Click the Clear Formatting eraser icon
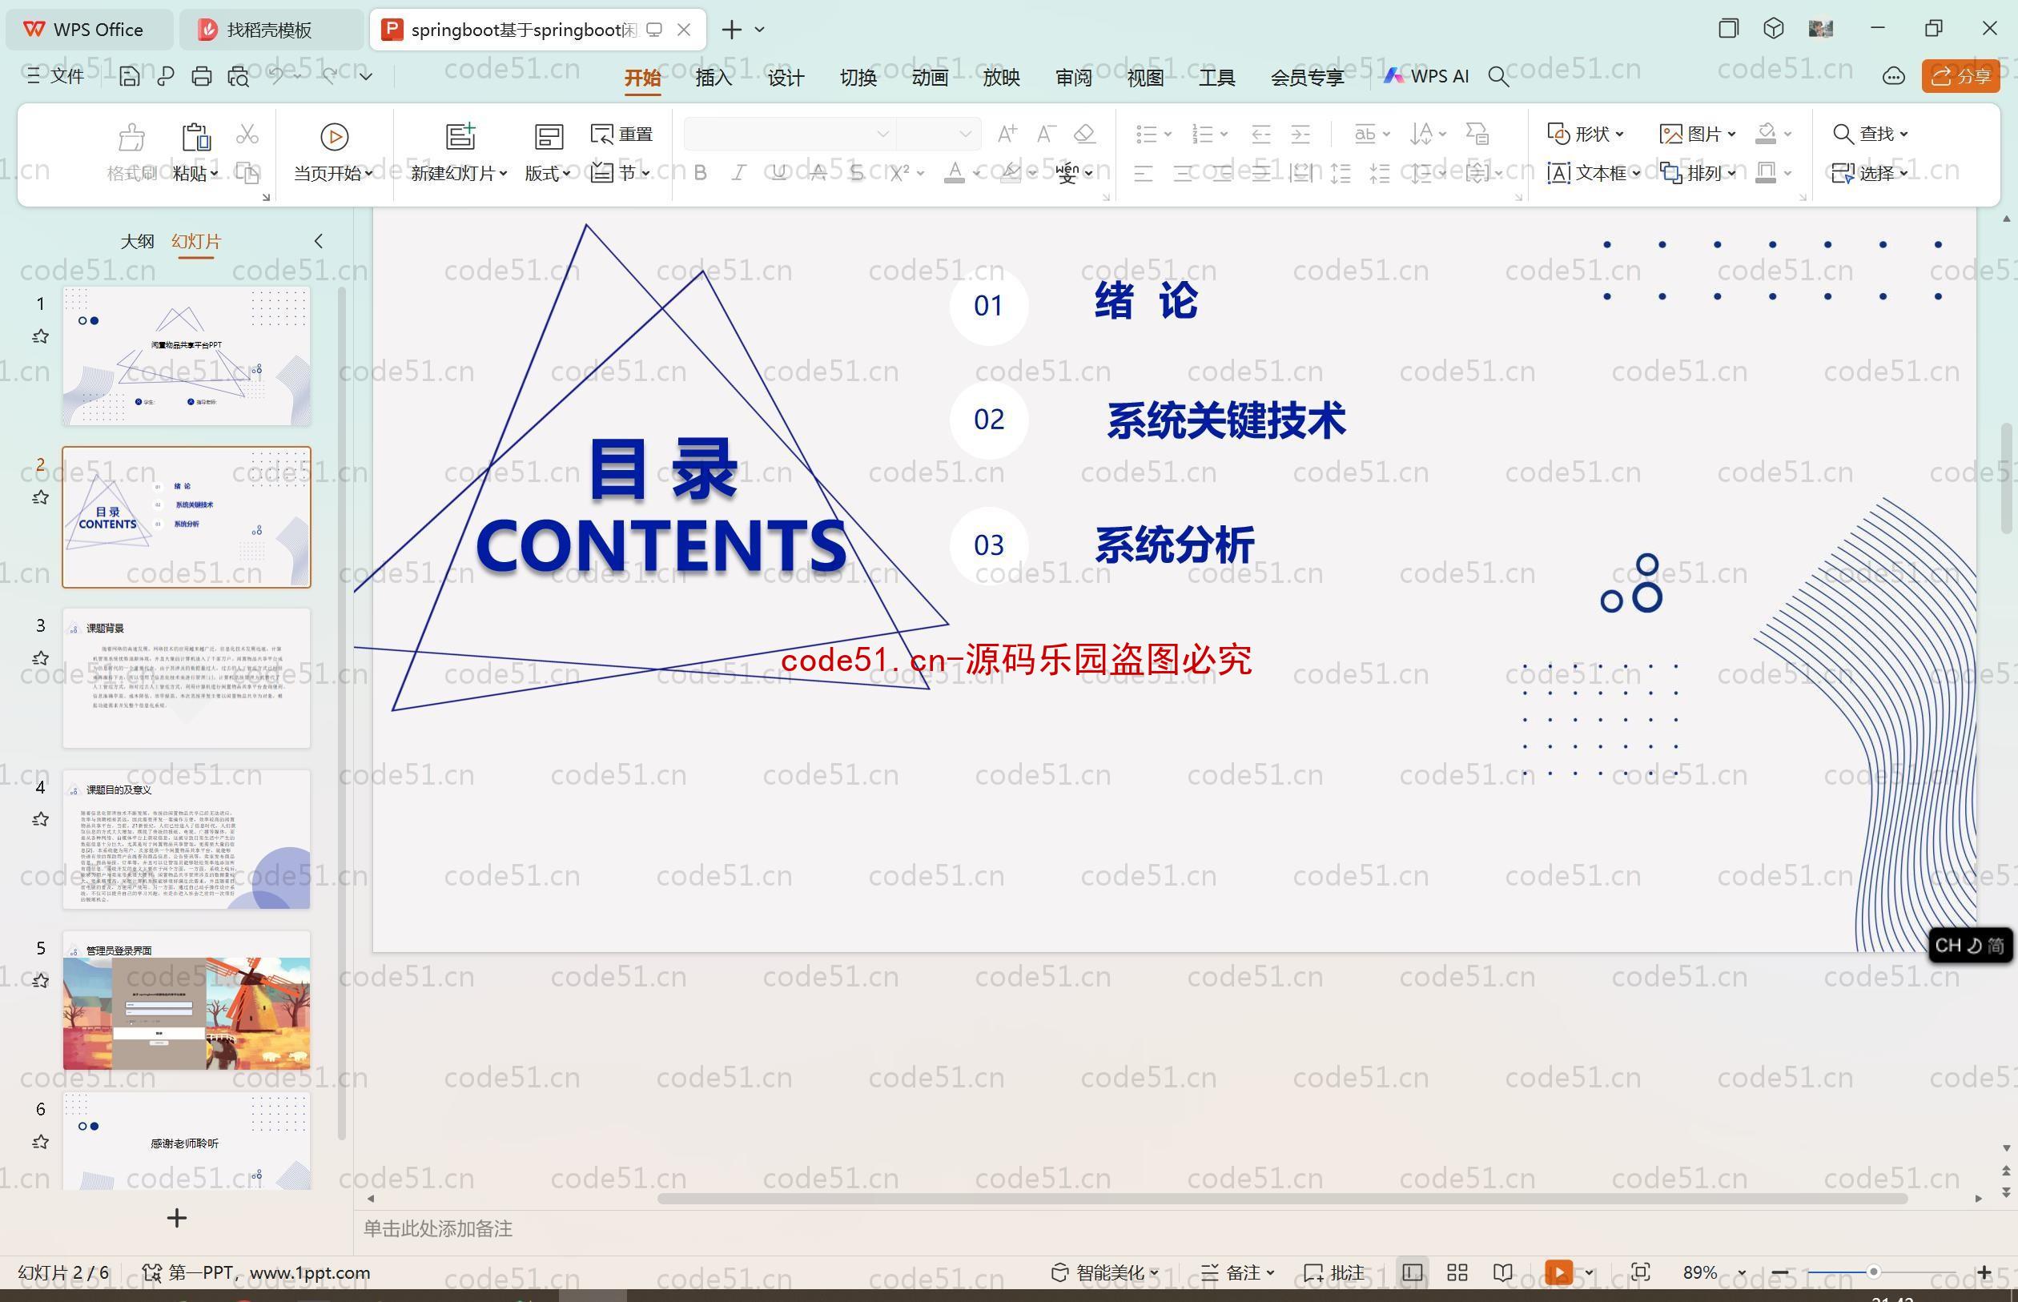2018x1302 pixels. [x=1084, y=134]
